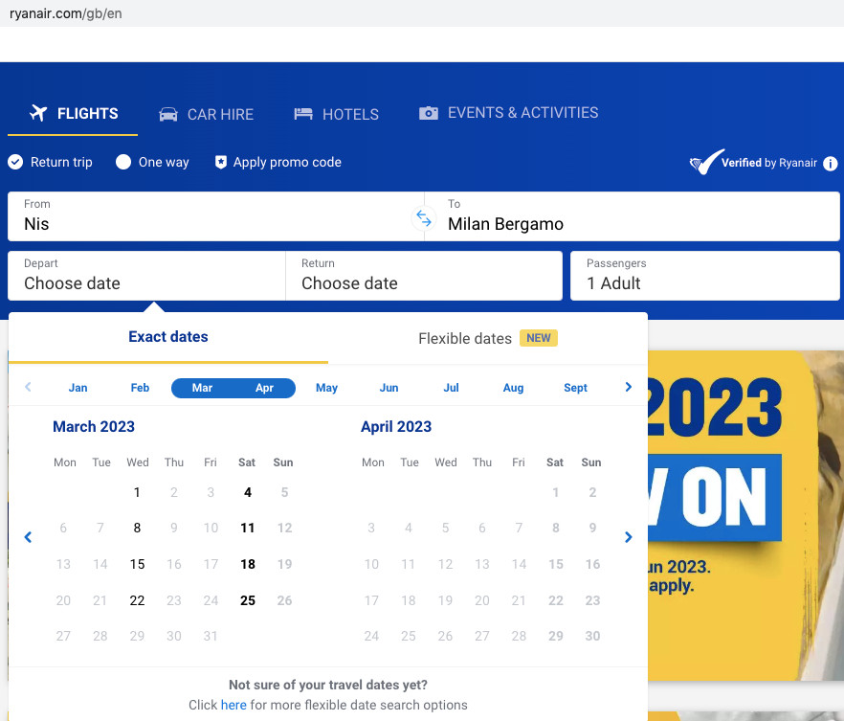844x721 pixels.
Task: Click the swap origin and destination arrows icon
Action: [x=423, y=217]
